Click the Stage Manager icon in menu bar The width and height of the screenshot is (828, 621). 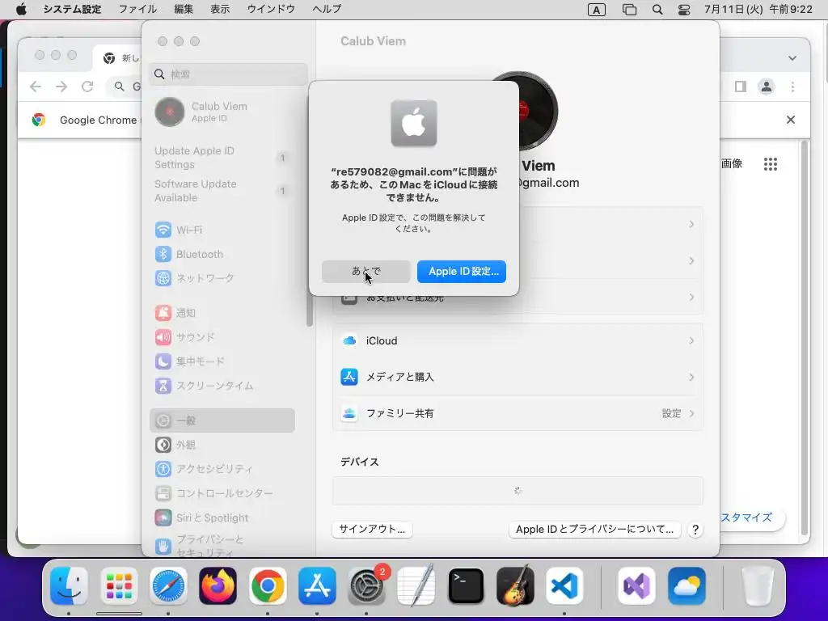pos(629,10)
